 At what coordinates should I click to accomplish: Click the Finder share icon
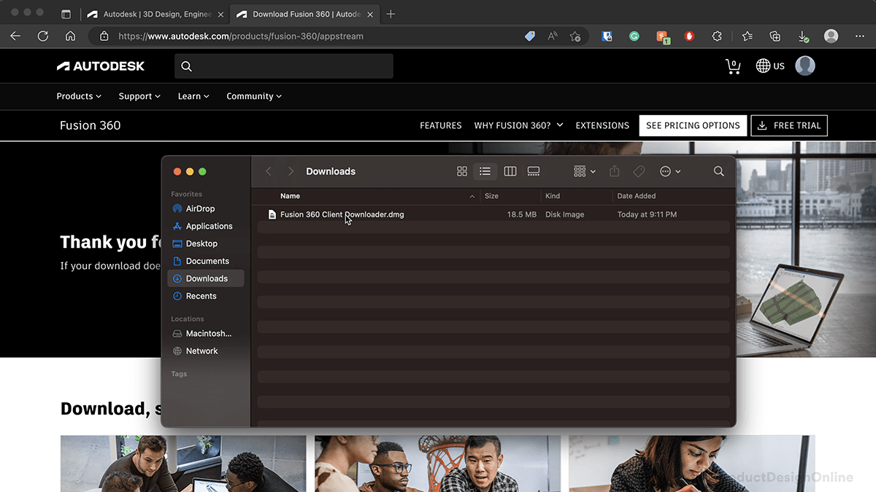(x=615, y=171)
